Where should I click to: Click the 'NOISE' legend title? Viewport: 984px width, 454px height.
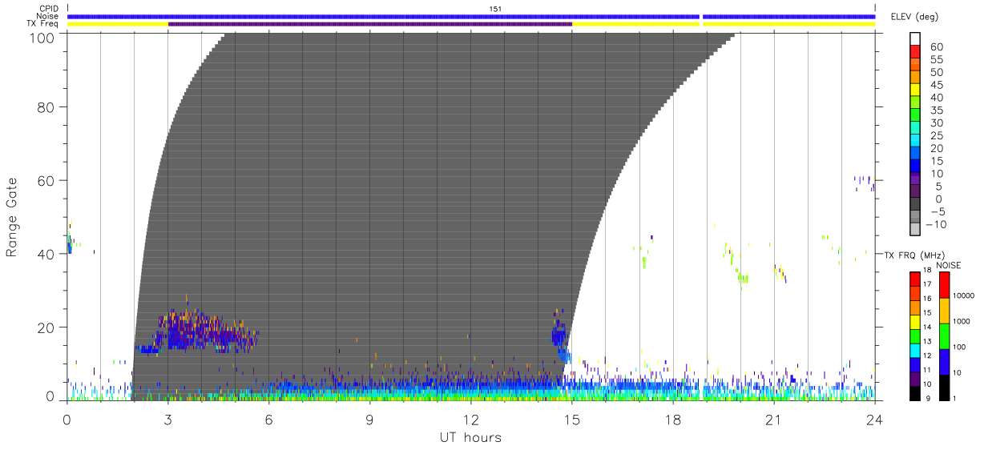coord(948,264)
